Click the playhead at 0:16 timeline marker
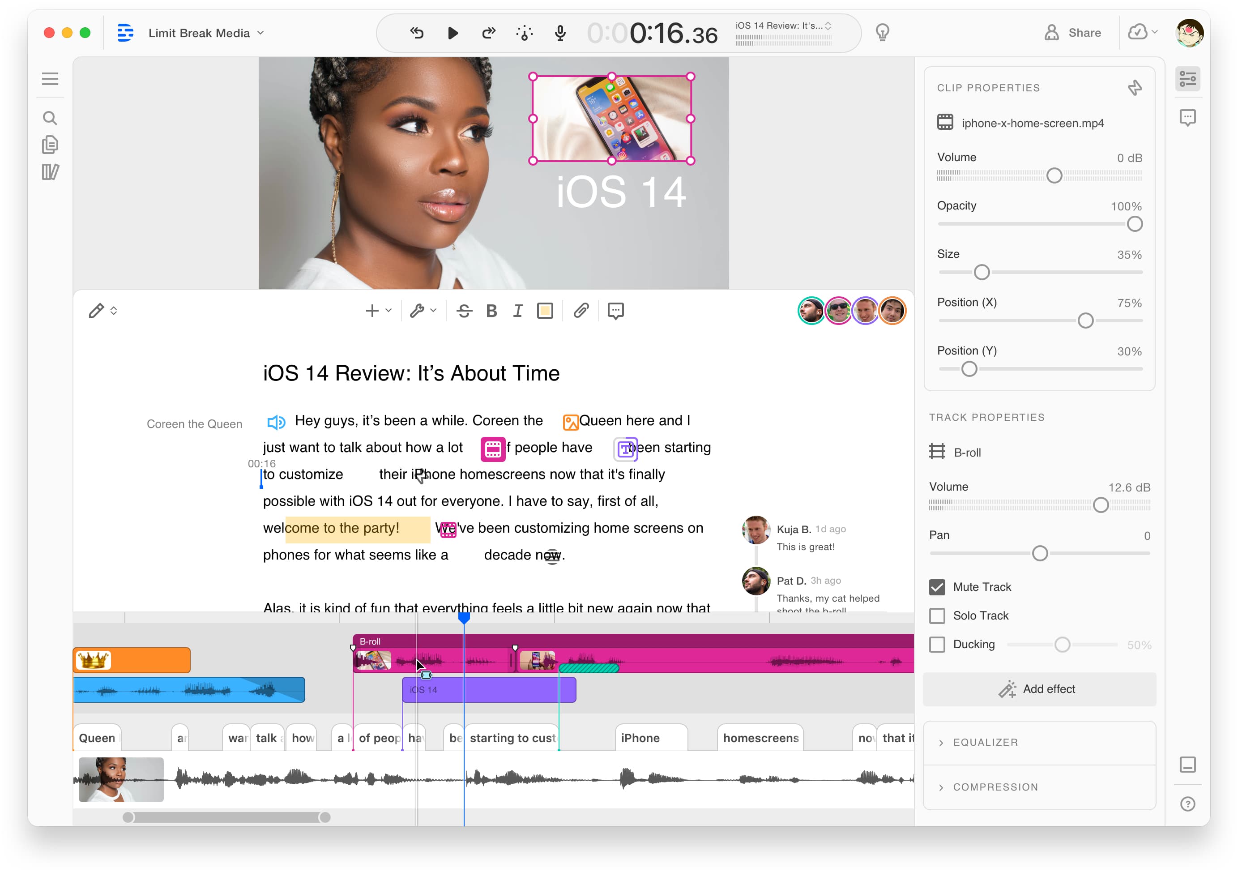Viewport: 1238px width, 872px height. [463, 619]
